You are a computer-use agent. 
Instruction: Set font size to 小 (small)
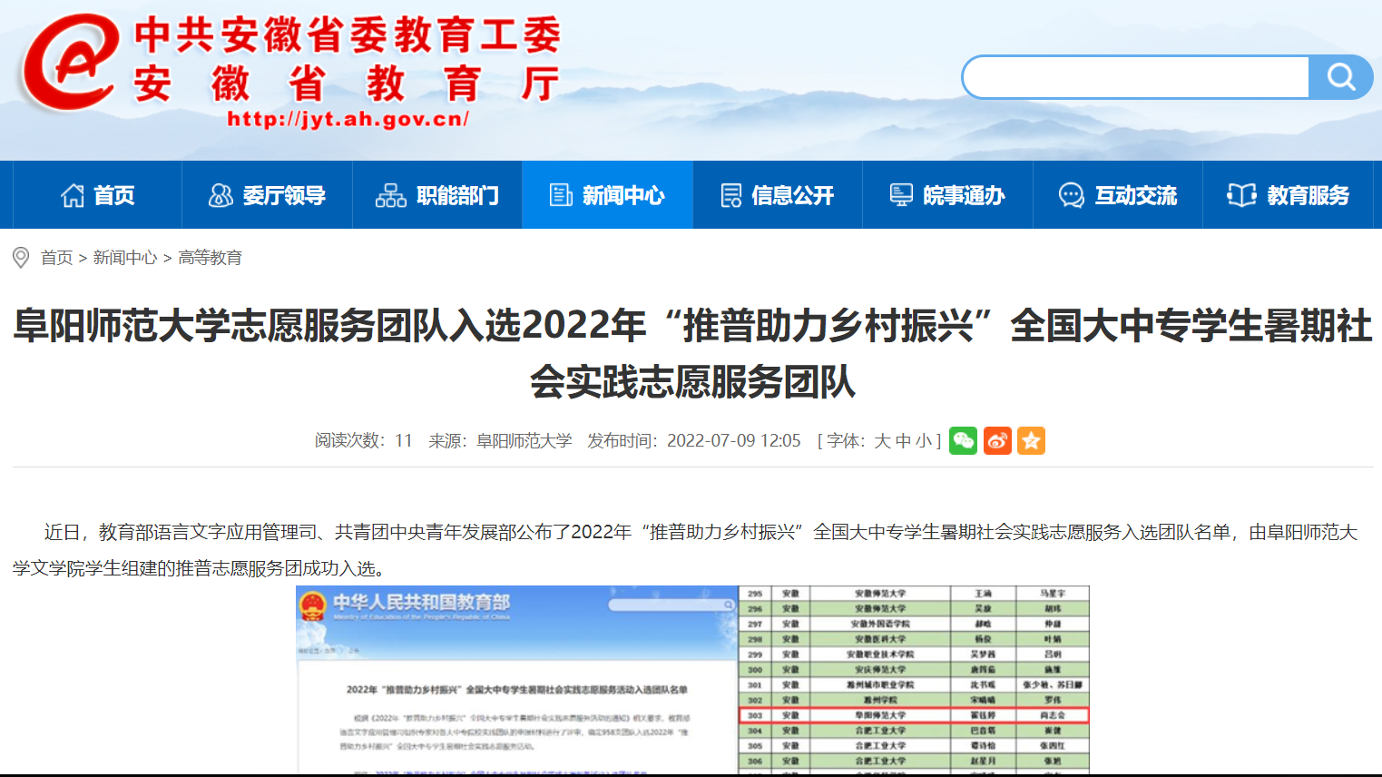[923, 441]
